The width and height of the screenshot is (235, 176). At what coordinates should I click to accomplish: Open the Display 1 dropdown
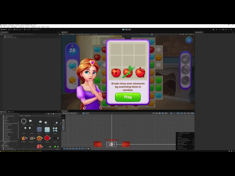tap(73, 34)
